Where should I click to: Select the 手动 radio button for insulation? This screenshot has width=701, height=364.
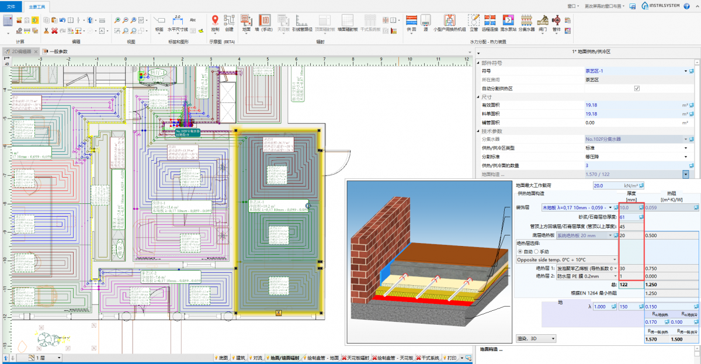(537, 251)
